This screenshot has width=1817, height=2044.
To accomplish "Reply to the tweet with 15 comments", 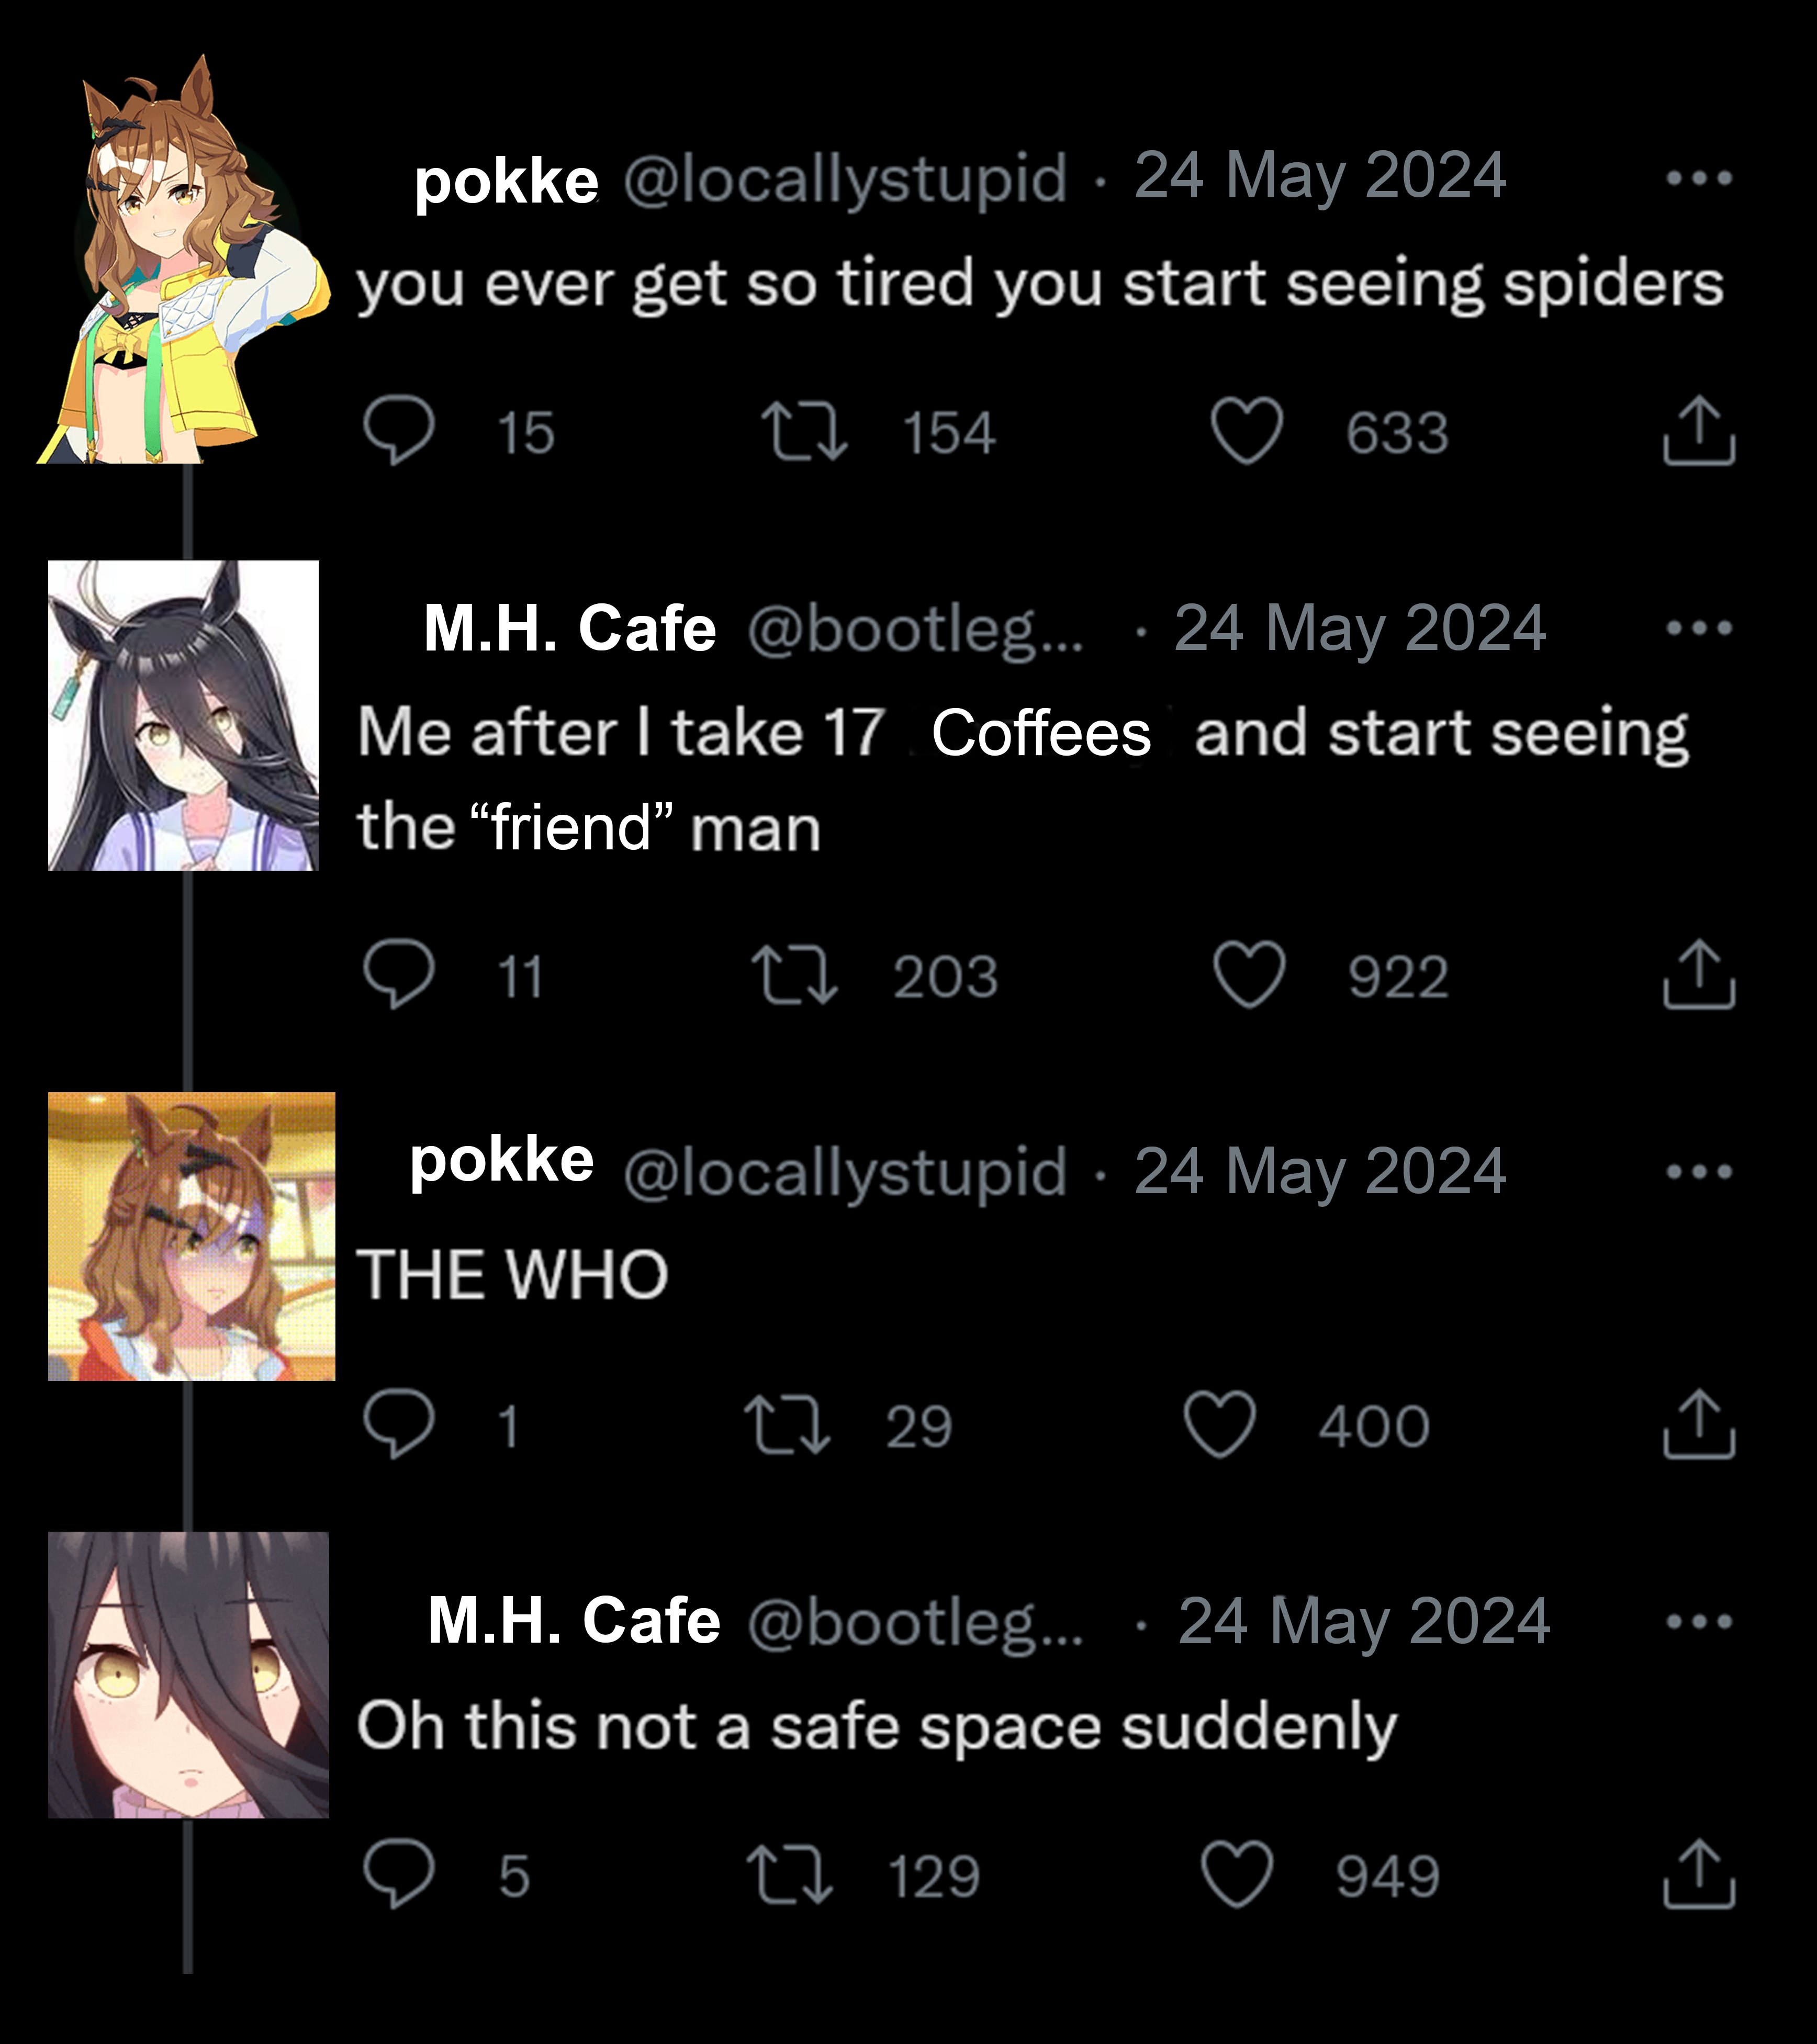I will click(398, 432).
